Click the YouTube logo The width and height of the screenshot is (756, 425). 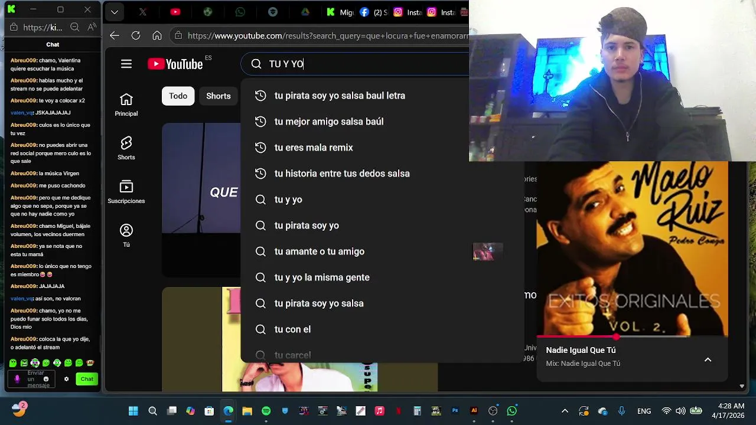(x=175, y=64)
